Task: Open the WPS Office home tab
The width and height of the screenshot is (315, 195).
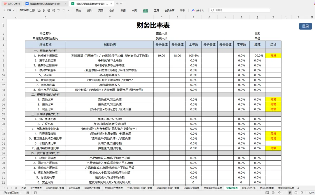Action: [x=12, y=3]
